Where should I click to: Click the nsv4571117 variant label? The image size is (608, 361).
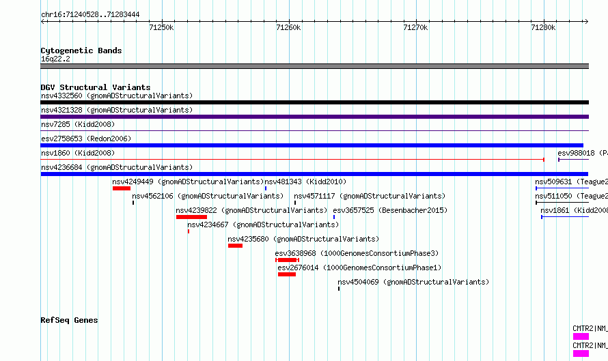click(x=370, y=196)
